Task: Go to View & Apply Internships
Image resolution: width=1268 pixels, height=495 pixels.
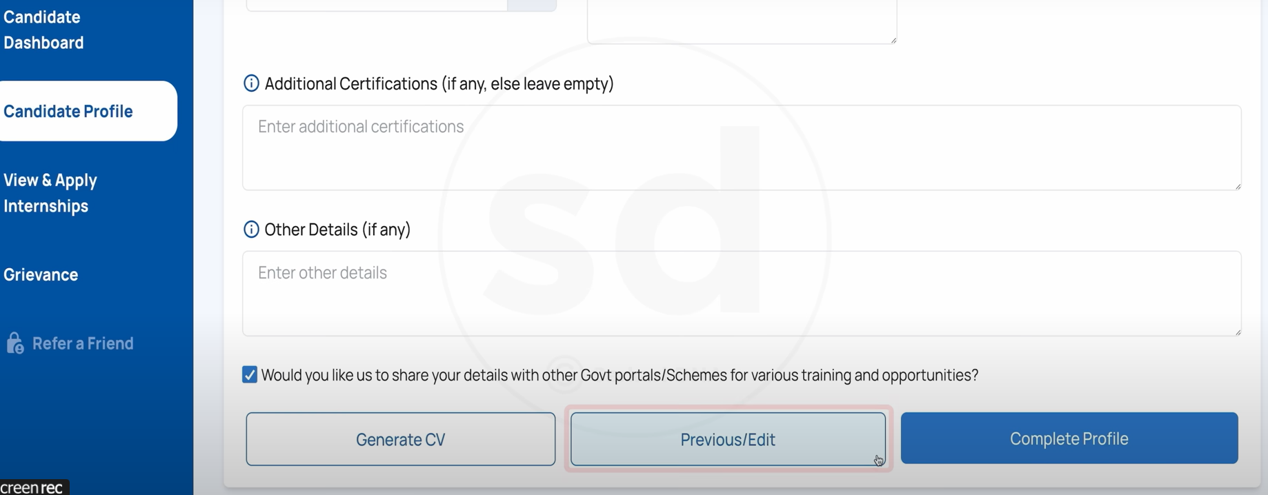Action: point(50,193)
